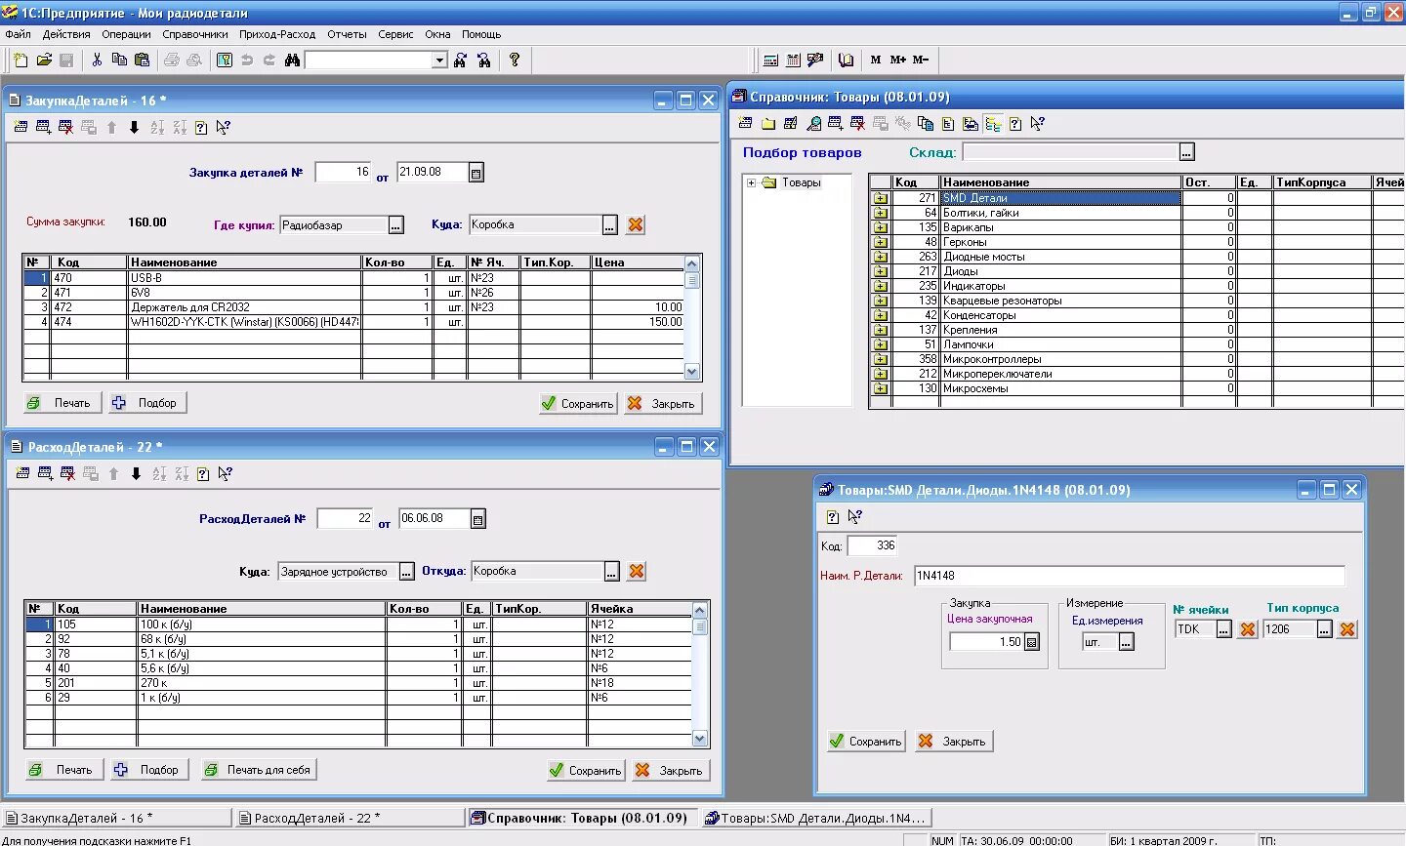Open the Приход-Расход menu
The image size is (1406, 846).
coord(277,34)
